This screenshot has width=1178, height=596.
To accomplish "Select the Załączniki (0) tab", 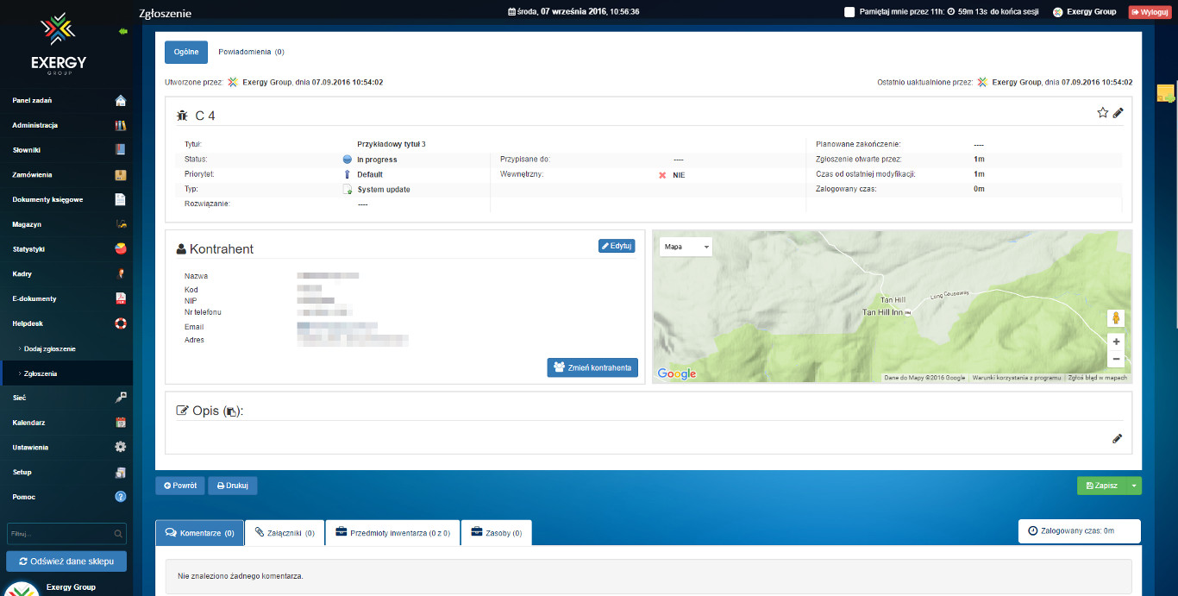I will [x=285, y=533].
